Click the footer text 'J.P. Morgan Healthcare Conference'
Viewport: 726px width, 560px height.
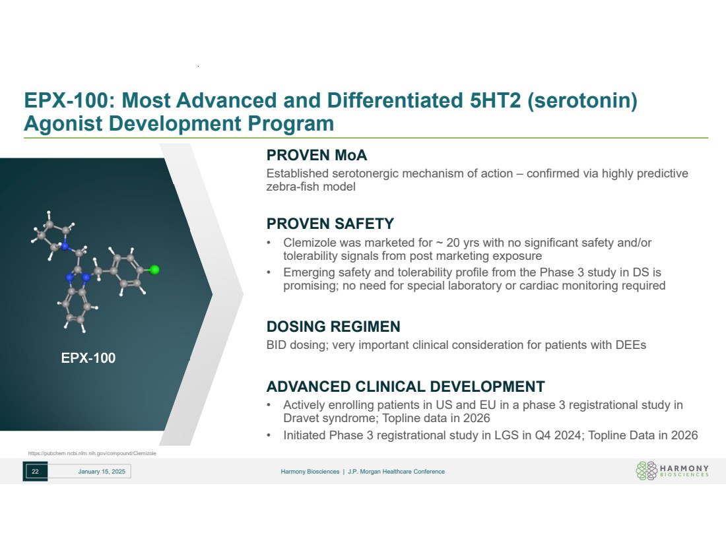397,472
